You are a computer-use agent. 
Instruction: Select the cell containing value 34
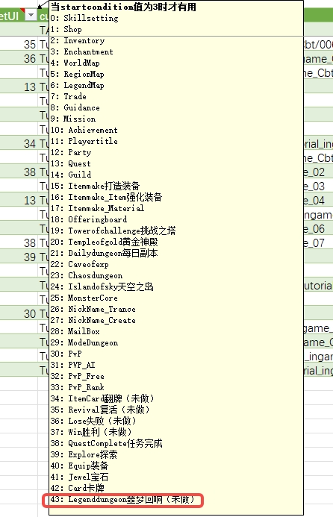tap(19, 143)
